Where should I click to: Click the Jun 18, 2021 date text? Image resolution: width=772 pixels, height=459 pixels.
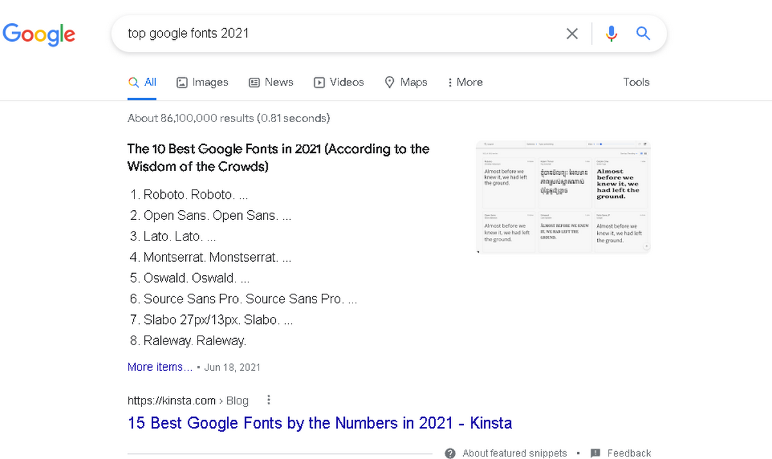[x=232, y=368]
